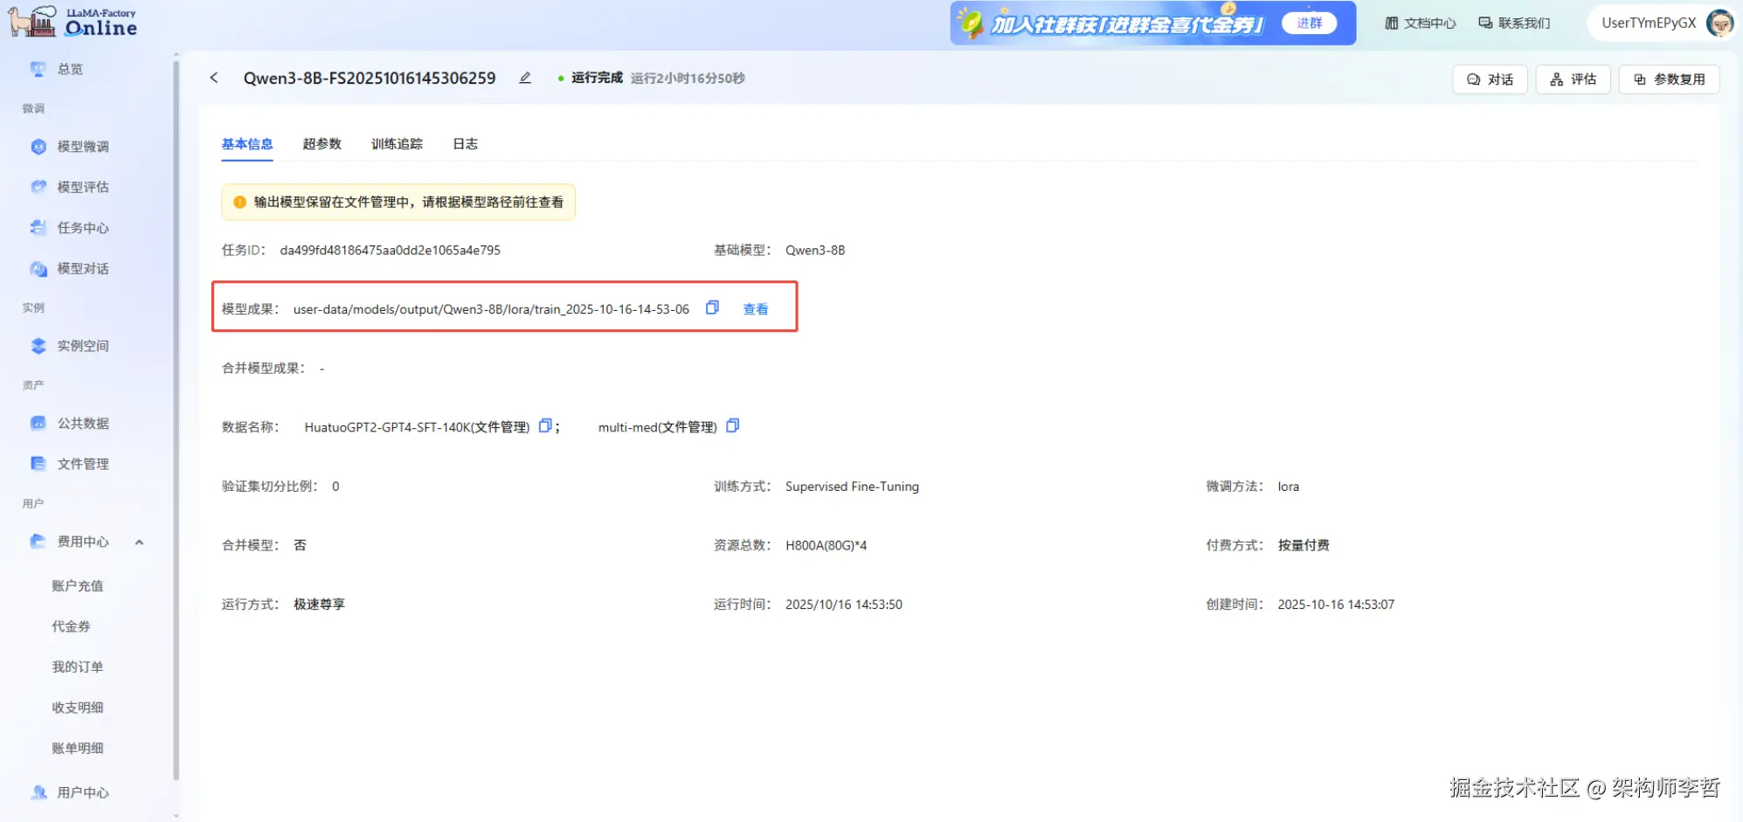Click the 极速尊享 run mode value
This screenshot has height=822, width=1743.
pos(319,604)
